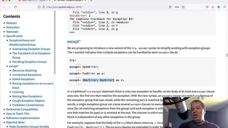228x128 pixels.
Task: Jump to the Chaining section
Action: 18,92
